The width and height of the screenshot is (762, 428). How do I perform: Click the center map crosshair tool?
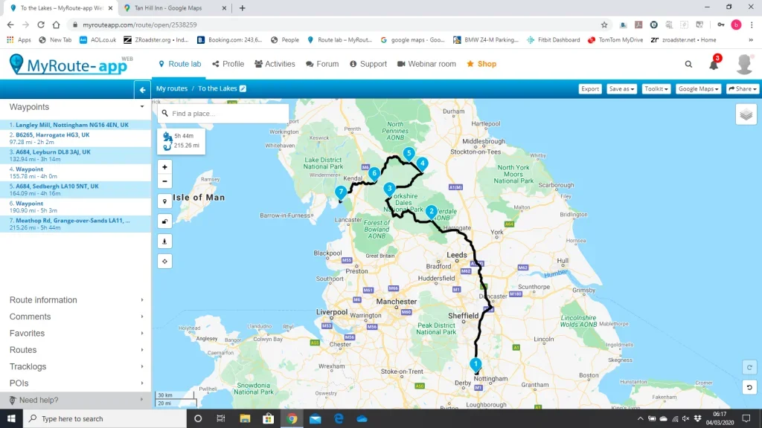pos(164,262)
